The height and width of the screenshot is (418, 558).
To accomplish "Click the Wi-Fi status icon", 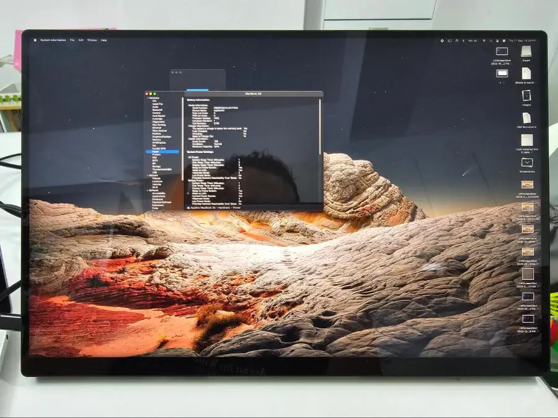I will point(483,41).
